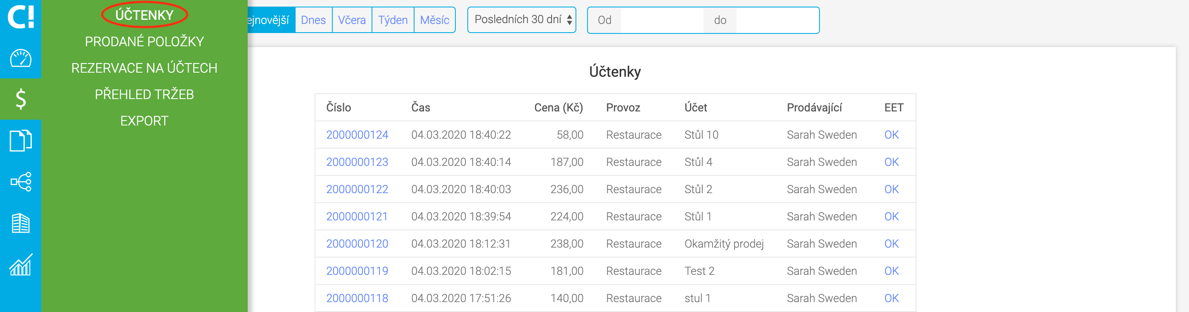Open the documents pages icon in sidebar
This screenshot has width=1189, height=312.
21,140
